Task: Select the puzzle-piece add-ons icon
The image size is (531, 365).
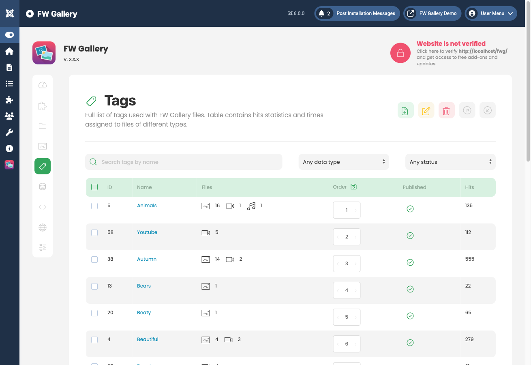Action: tap(43, 106)
